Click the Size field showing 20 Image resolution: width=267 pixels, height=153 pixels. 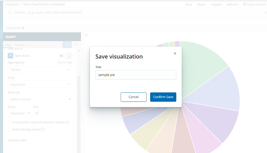[x=53, y=113]
